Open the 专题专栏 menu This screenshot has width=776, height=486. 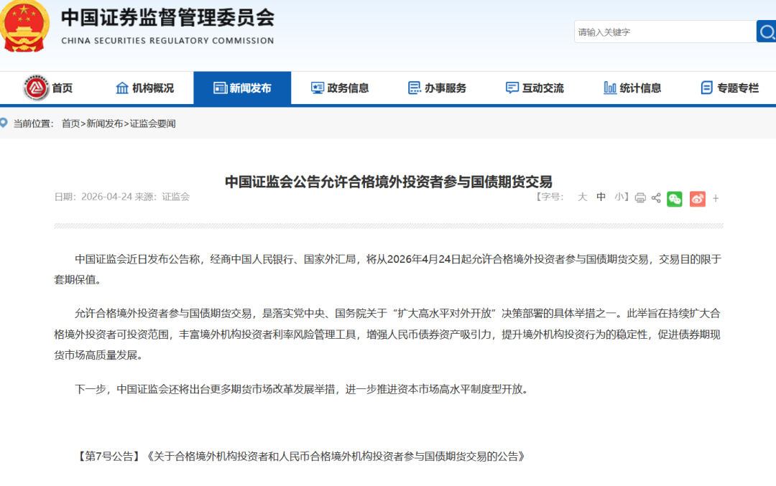[x=726, y=88]
